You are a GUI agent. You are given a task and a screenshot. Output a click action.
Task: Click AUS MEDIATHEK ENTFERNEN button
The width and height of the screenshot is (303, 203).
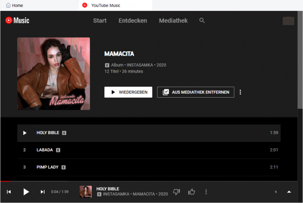pyautogui.click(x=196, y=92)
